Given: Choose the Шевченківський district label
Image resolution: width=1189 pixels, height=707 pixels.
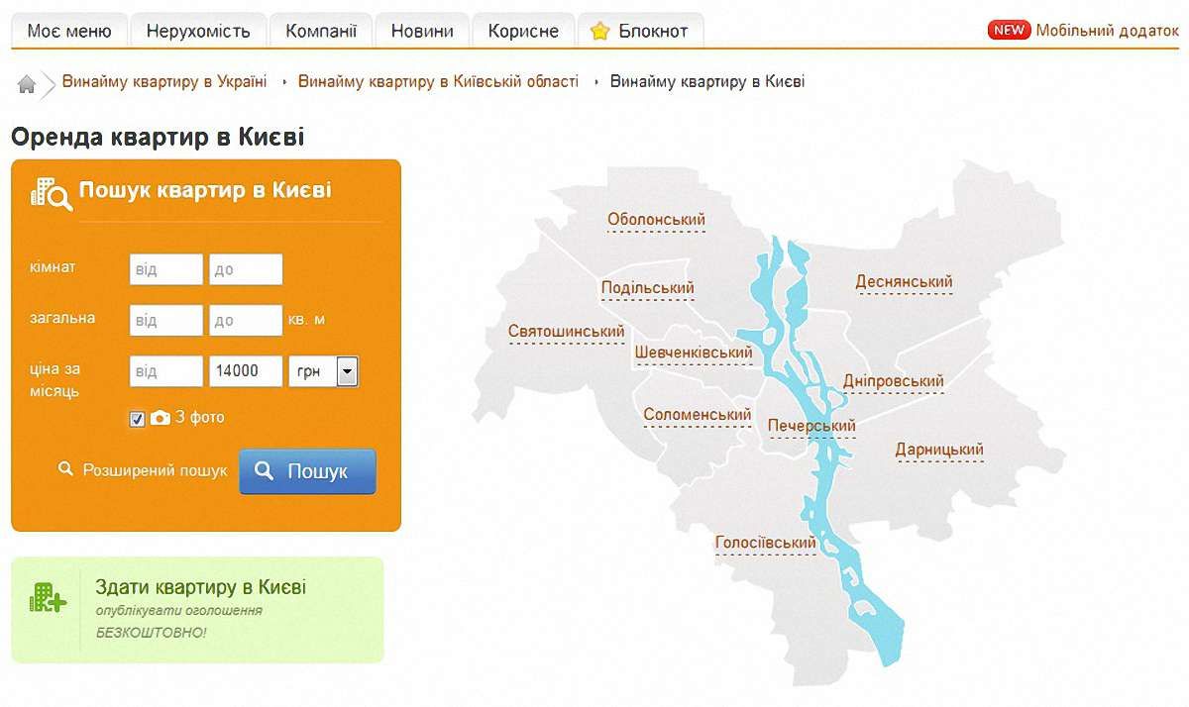Looking at the screenshot, I should (x=694, y=353).
